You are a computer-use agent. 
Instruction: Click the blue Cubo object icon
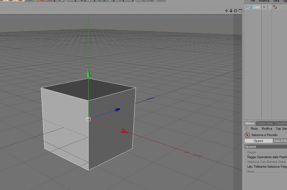point(250,7)
